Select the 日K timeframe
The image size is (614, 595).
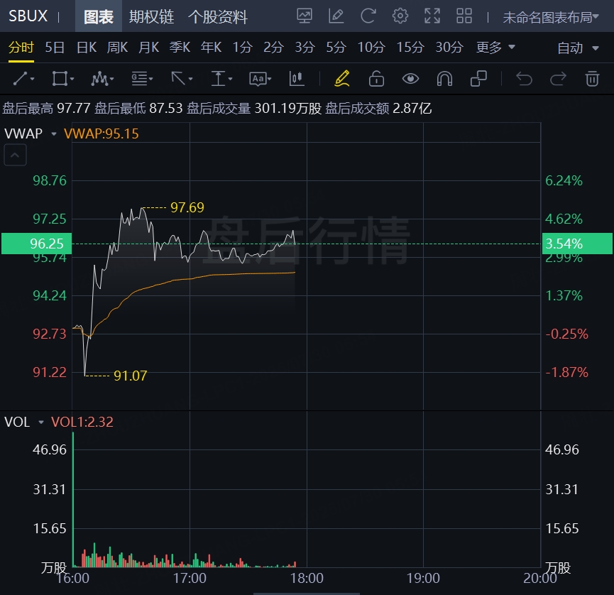point(86,48)
